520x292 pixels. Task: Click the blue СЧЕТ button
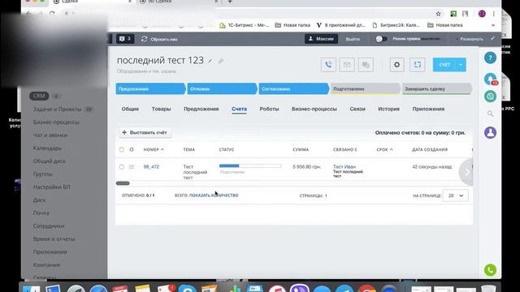[444, 65]
